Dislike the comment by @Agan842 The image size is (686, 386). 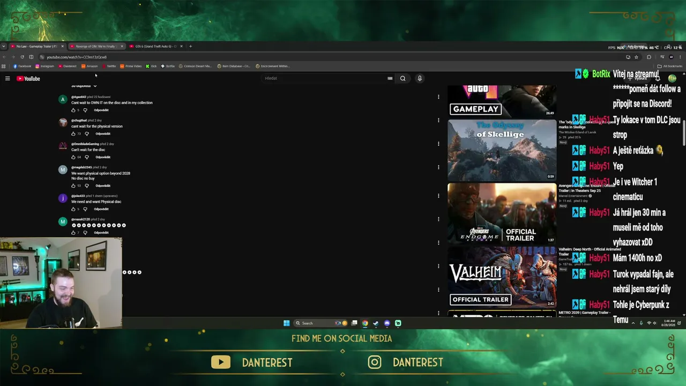(85, 110)
